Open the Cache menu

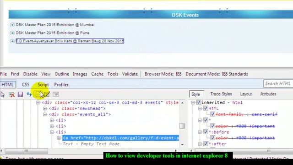point(98,74)
